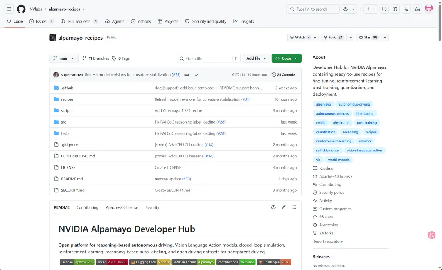Open the notifications inbox icon
The width and height of the screenshot is (442, 270).
pyautogui.click(x=418, y=9)
